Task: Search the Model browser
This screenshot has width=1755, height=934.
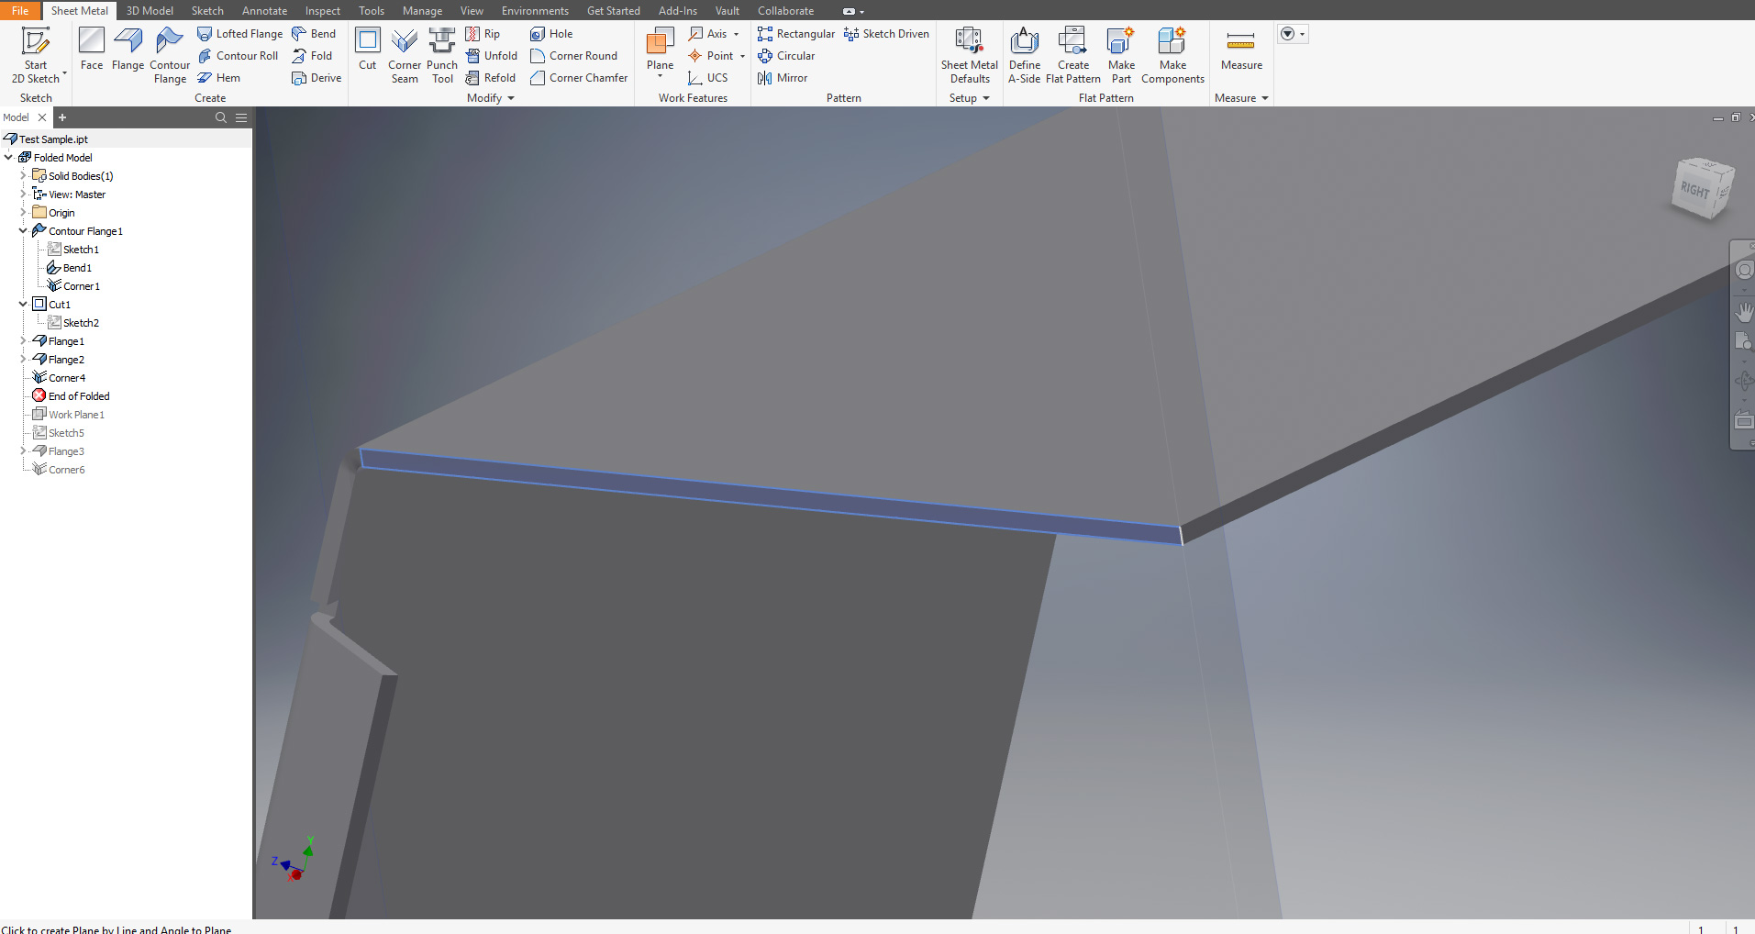Action: point(220,117)
